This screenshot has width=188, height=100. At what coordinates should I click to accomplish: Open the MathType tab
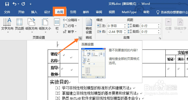[x=129, y=12]
